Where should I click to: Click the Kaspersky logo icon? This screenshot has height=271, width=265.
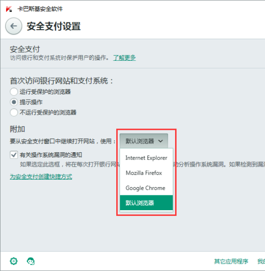(9, 9)
